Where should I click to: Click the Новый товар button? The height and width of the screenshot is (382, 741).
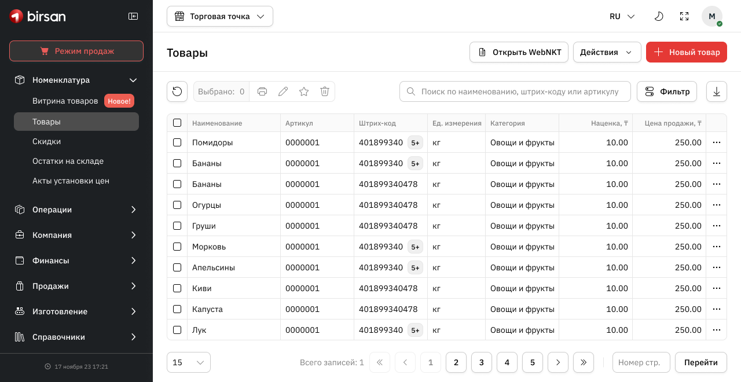point(686,52)
